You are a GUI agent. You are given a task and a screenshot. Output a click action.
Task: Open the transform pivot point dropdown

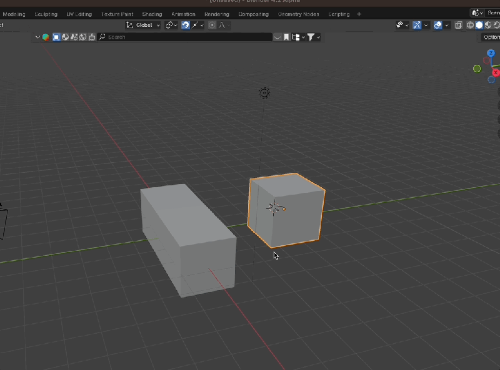click(x=170, y=25)
